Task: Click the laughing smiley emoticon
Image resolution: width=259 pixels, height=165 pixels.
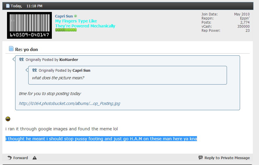Action: [8, 119]
